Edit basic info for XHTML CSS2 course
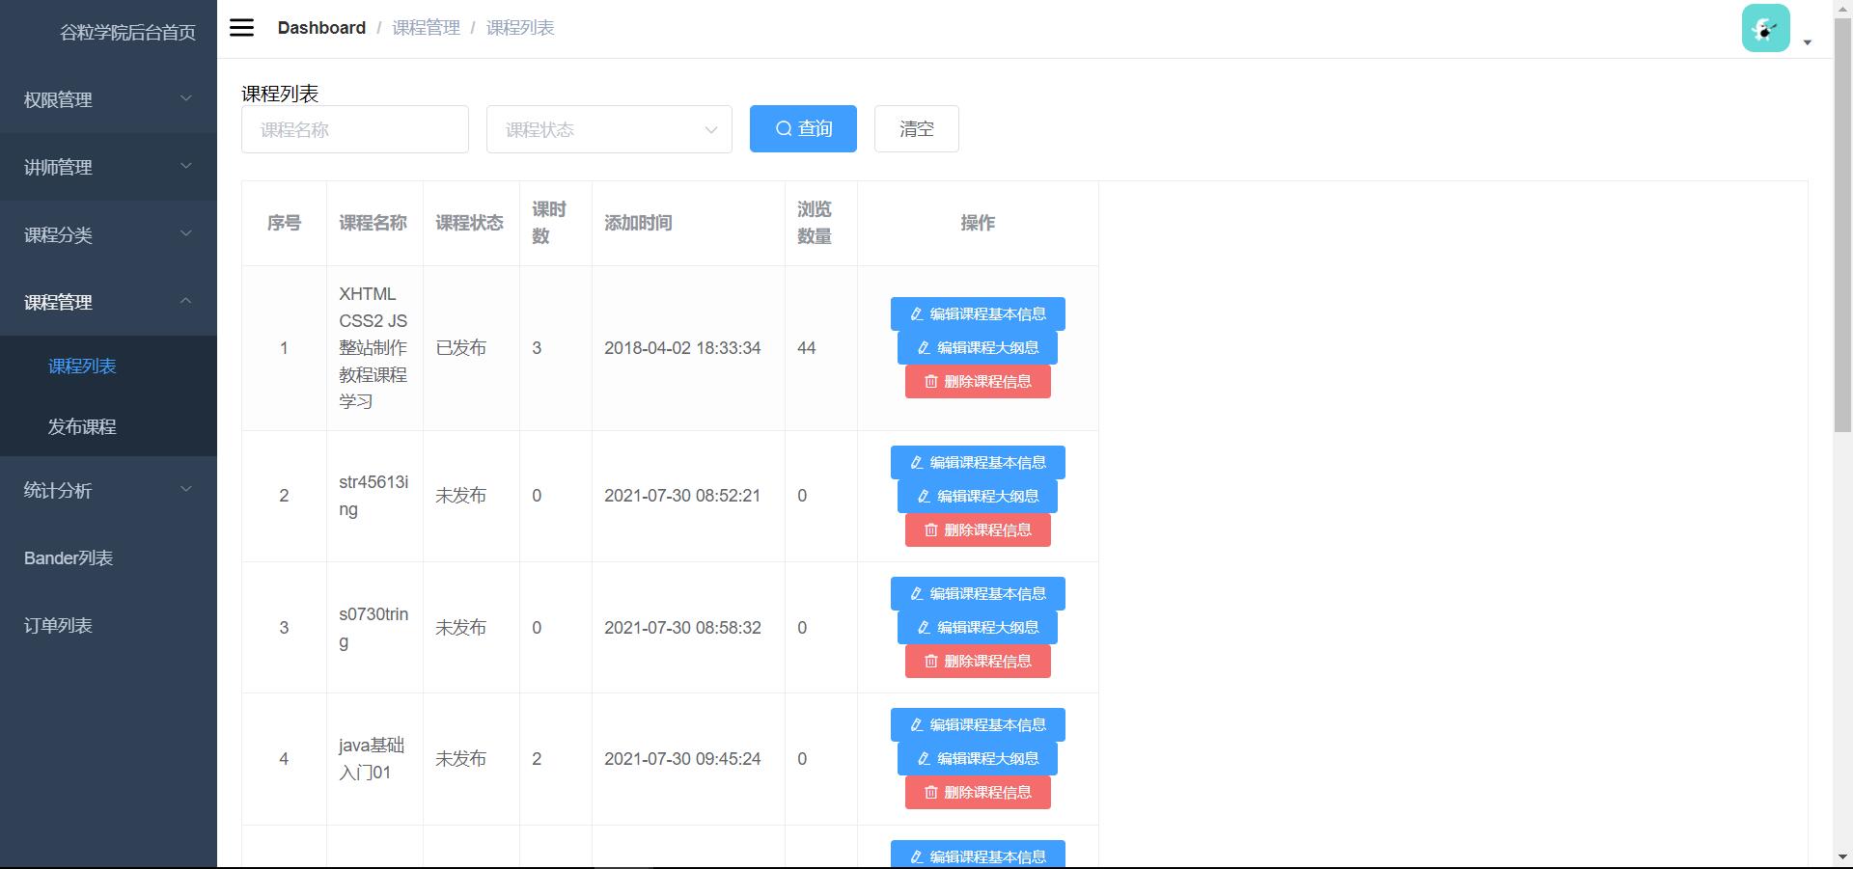The width and height of the screenshot is (1853, 869). pos(978,313)
